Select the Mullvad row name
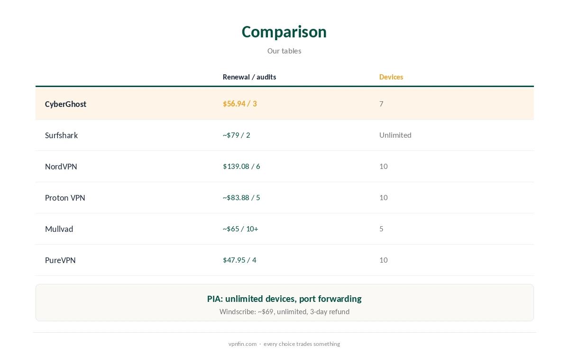The image size is (569, 353). (59, 229)
